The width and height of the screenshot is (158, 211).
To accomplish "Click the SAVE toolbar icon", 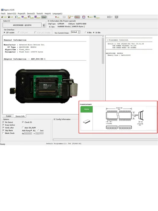I will click(10, 17).
